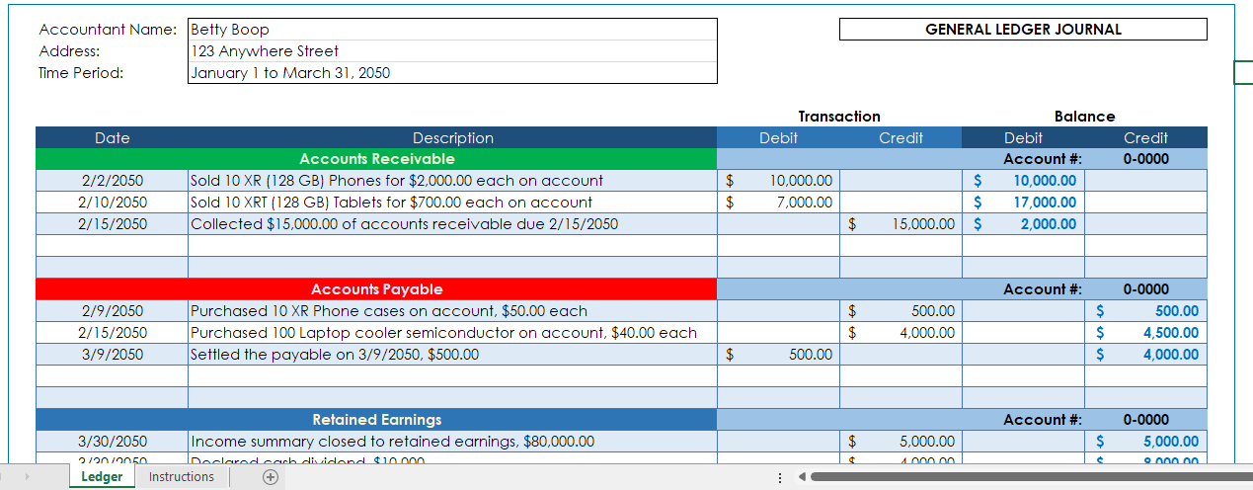Select the 2/9/2050 date cell
Screen dimensions: 1253x490
113,311
